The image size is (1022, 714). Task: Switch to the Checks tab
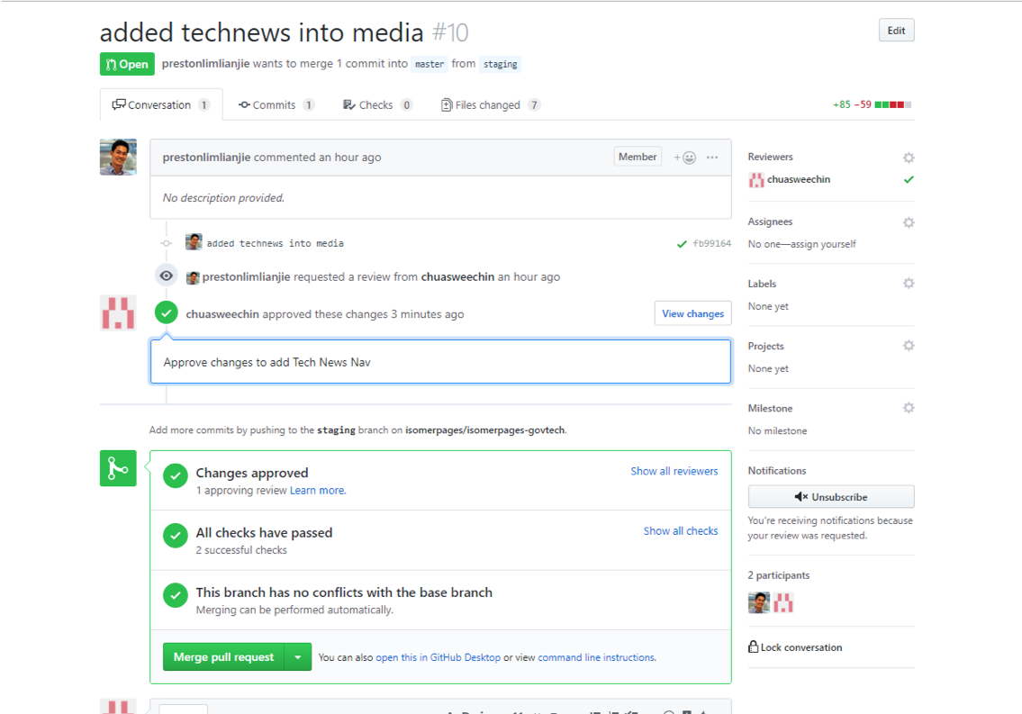pos(377,104)
